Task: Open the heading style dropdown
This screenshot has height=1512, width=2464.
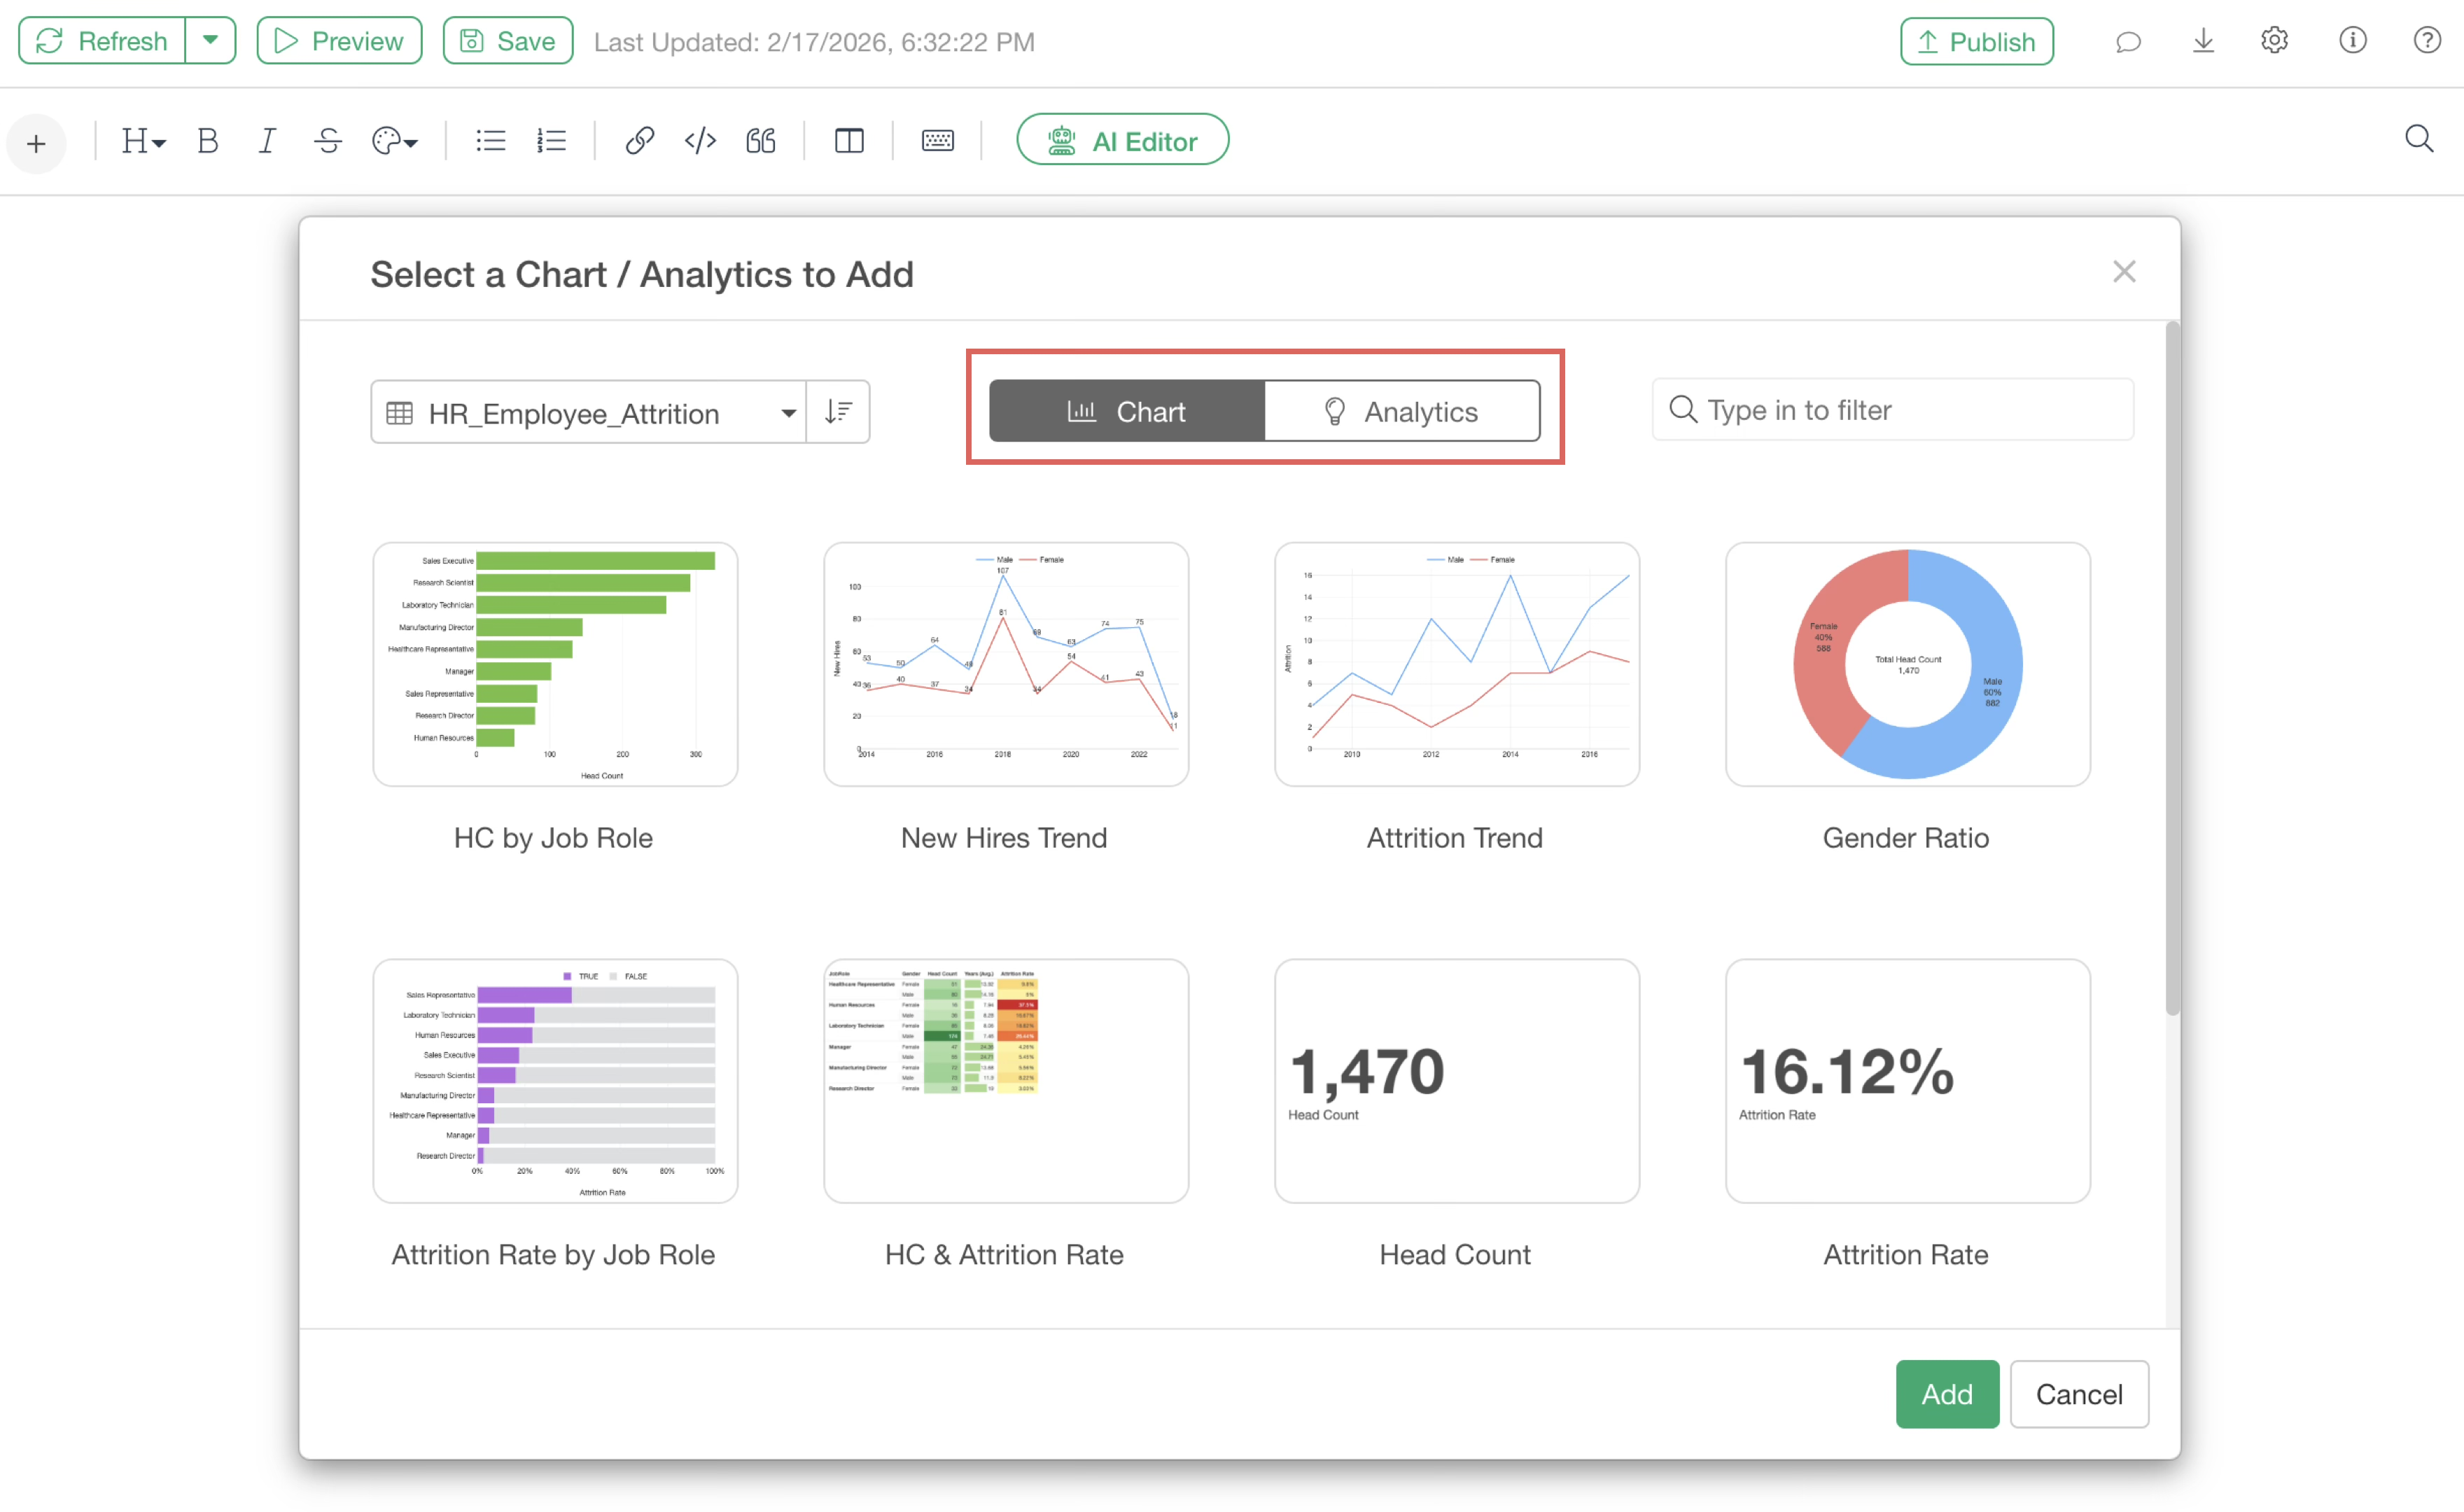Action: (143, 141)
